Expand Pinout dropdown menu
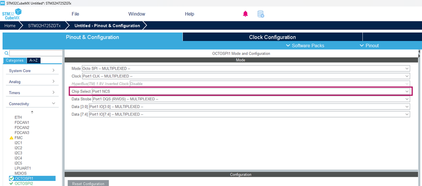Screen dimensions: 422x186 tap(369, 46)
